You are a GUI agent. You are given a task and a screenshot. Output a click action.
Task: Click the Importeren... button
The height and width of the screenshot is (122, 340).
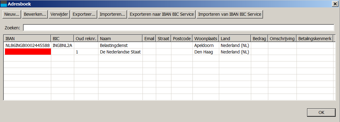point(112,15)
